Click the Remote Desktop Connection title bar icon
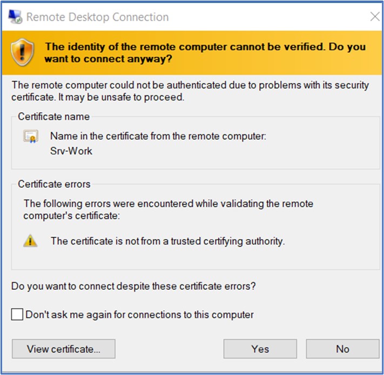The width and height of the screenshot is (384, 375). [16, 17]
